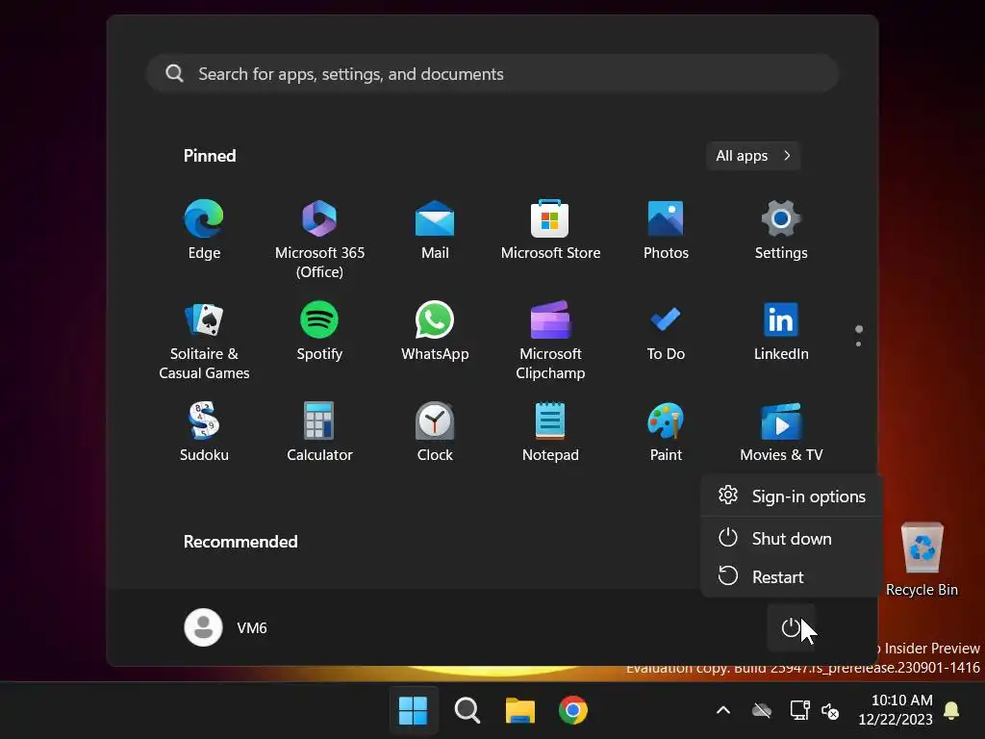Open the VM6 user account menu
Image resolution: width=985 pixels, height=739 pixels.
click(226, 627)
